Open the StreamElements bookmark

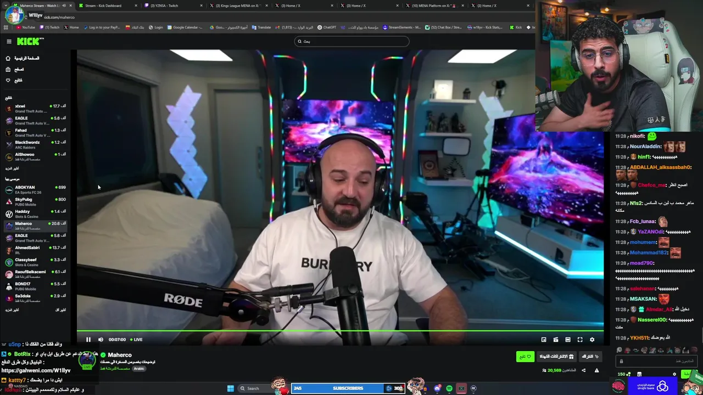point(401,27)
